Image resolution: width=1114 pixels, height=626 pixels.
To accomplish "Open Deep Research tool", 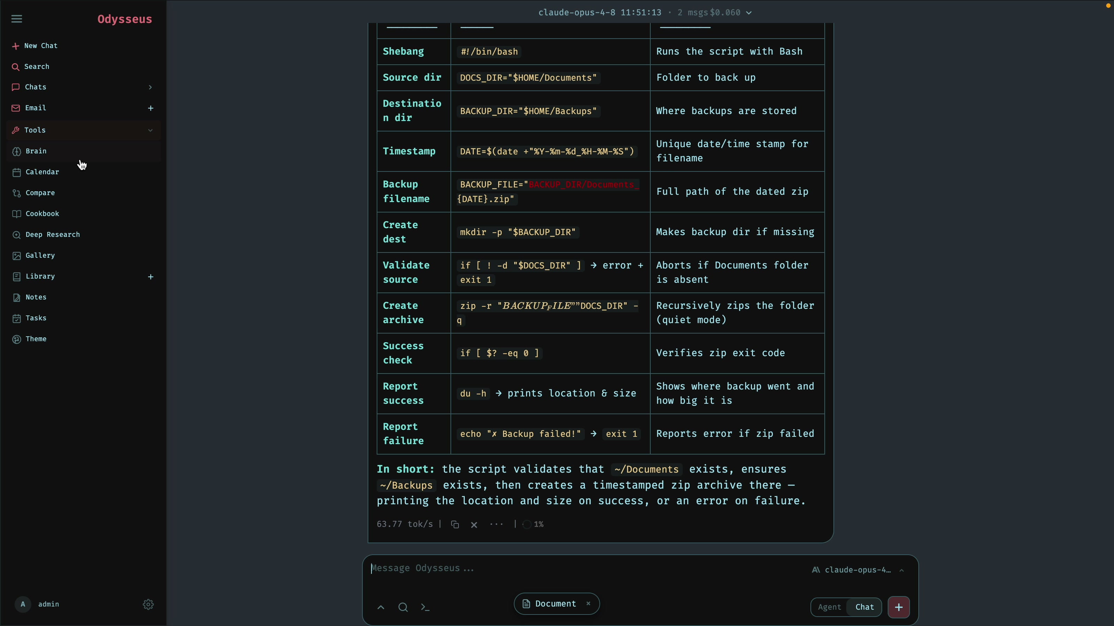I will pos(52,235).
